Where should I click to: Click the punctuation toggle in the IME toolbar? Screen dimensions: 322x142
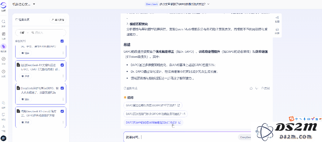click(x=301, y=119)
